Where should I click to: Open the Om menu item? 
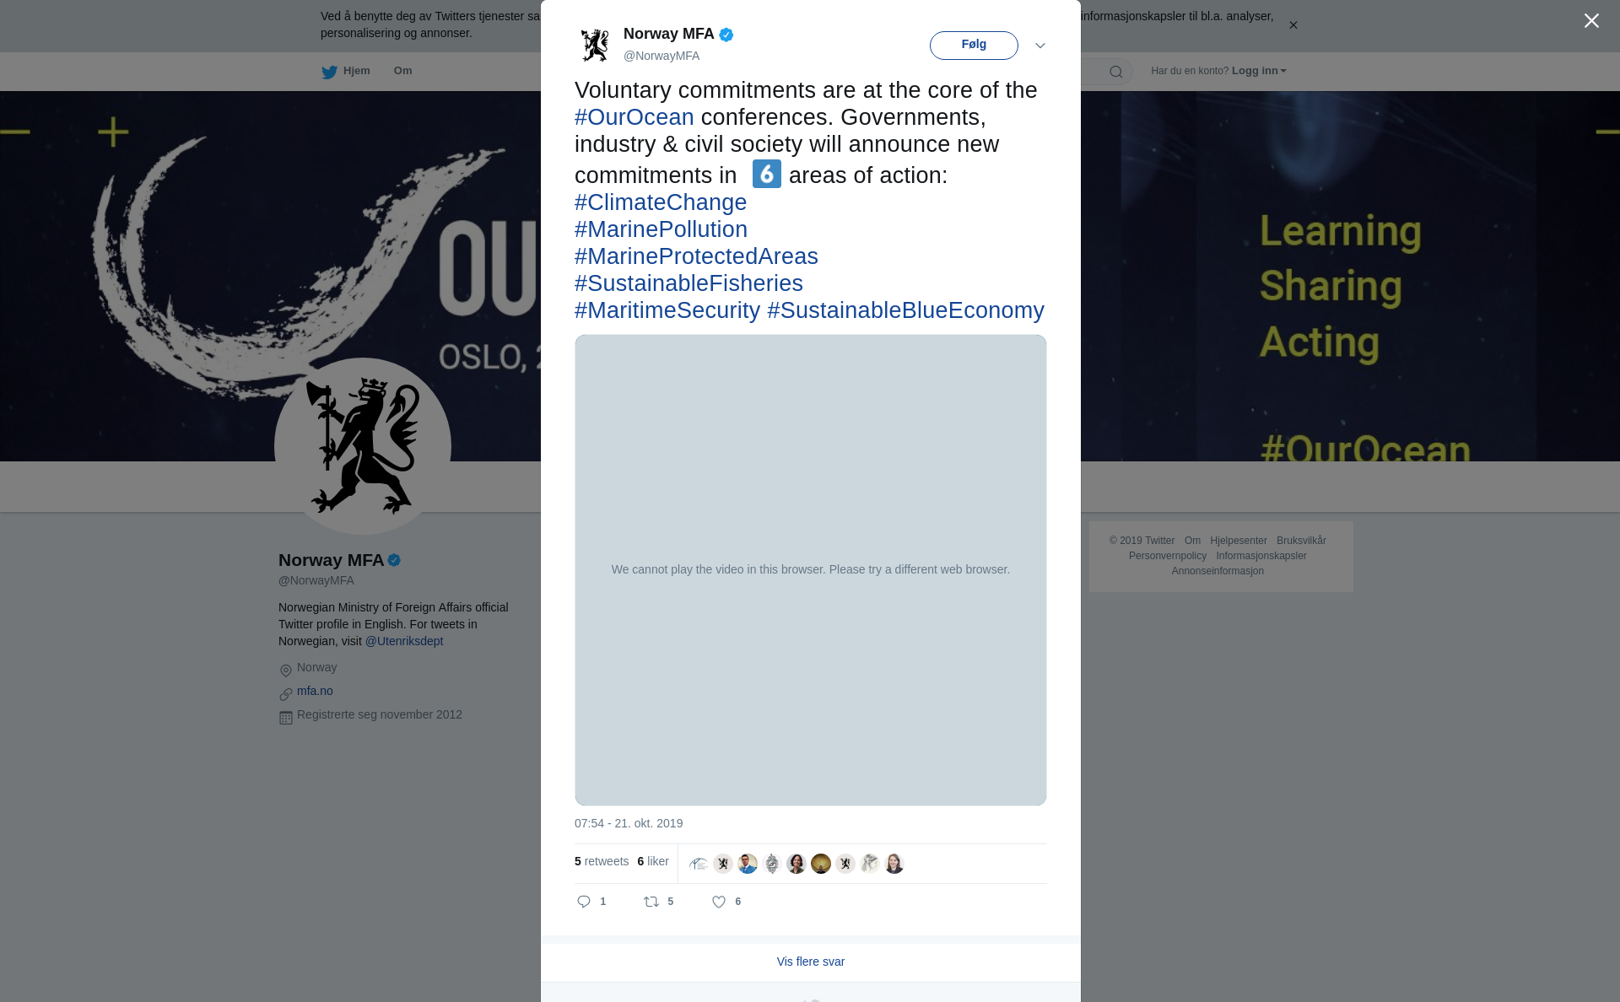pos(402,71)
